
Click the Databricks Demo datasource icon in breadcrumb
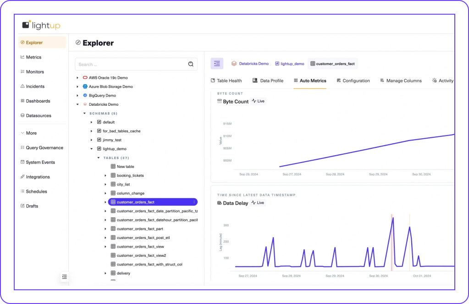[234, 64]
